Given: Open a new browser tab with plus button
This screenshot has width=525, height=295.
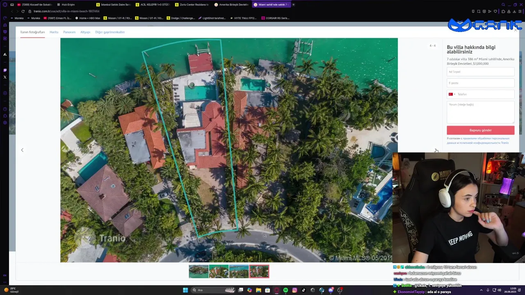Looking at the screenshot, I should point(293,5).
